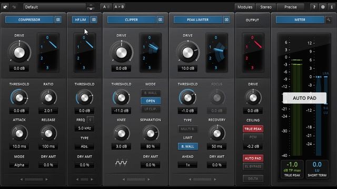
Task: Move Compressor module right with arrow
Action: click(x=47, y=179)
